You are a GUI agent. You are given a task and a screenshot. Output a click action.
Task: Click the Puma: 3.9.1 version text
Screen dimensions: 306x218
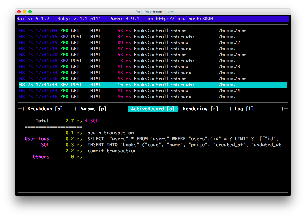[x=124, y=19]
